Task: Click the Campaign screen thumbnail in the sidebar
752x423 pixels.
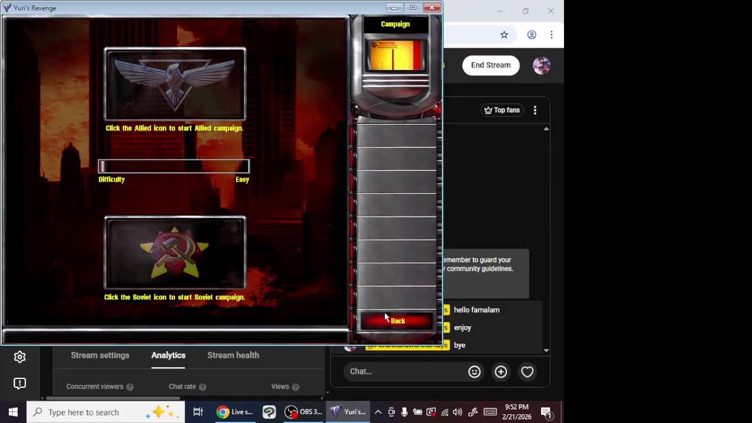Action: point(395,55)
